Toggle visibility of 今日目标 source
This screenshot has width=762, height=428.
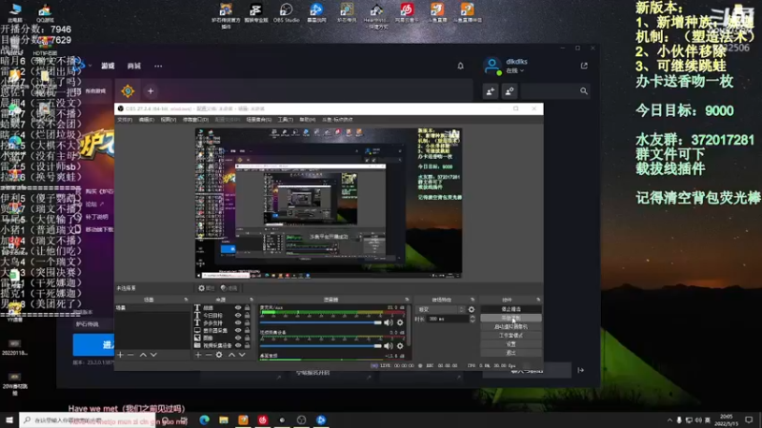point(238,316)
